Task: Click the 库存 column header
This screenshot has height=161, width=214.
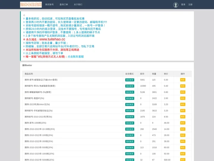Action: tap(142, 74)
